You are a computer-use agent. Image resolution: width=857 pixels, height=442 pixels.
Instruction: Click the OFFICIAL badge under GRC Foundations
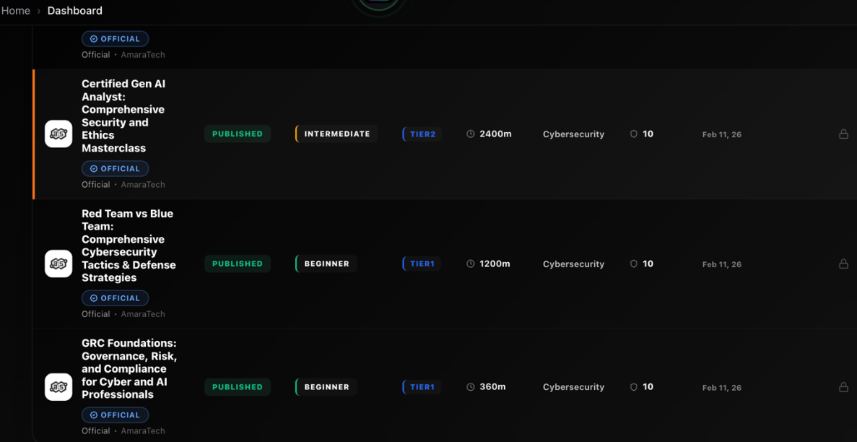(x=115, y=415)
